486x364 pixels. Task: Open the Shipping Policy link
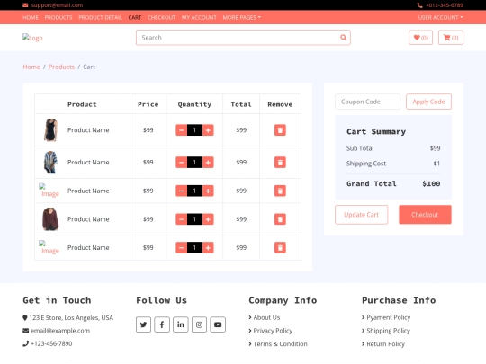389,331
